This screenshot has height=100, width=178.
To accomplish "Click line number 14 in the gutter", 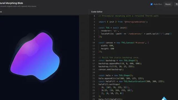I will coord(94,54).
